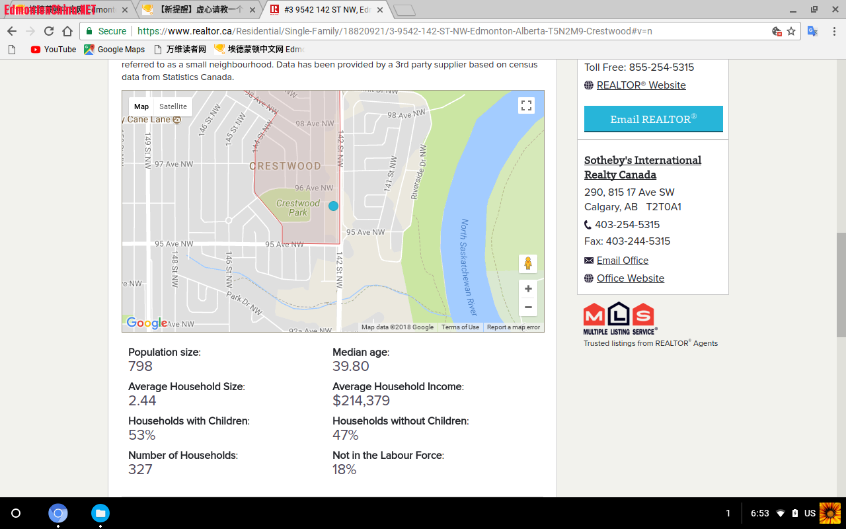Open the Chrome three-dot menu
Viewport: 846px width, 529px height.
click(834, 31)
